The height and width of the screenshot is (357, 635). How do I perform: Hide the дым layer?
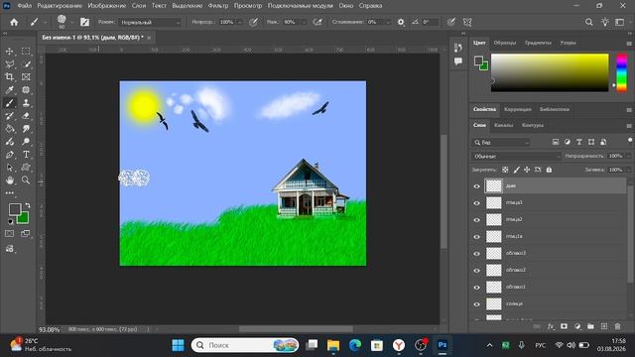476,186
